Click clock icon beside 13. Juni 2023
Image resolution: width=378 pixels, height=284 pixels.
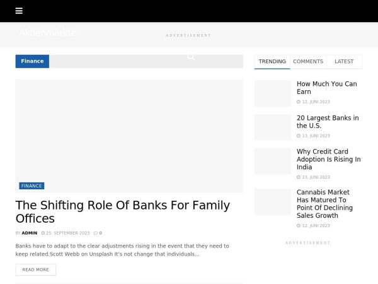pos(299,136)
